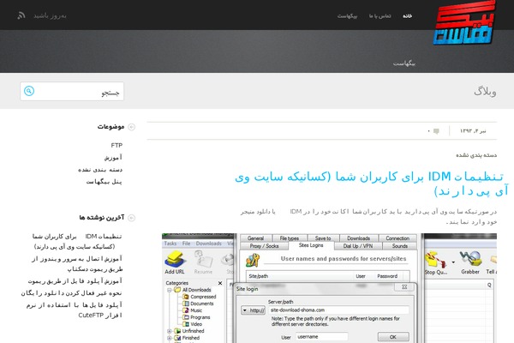Open the File menu in IDM window
Viewport: 514px width, 343px height.
point(186,244)
